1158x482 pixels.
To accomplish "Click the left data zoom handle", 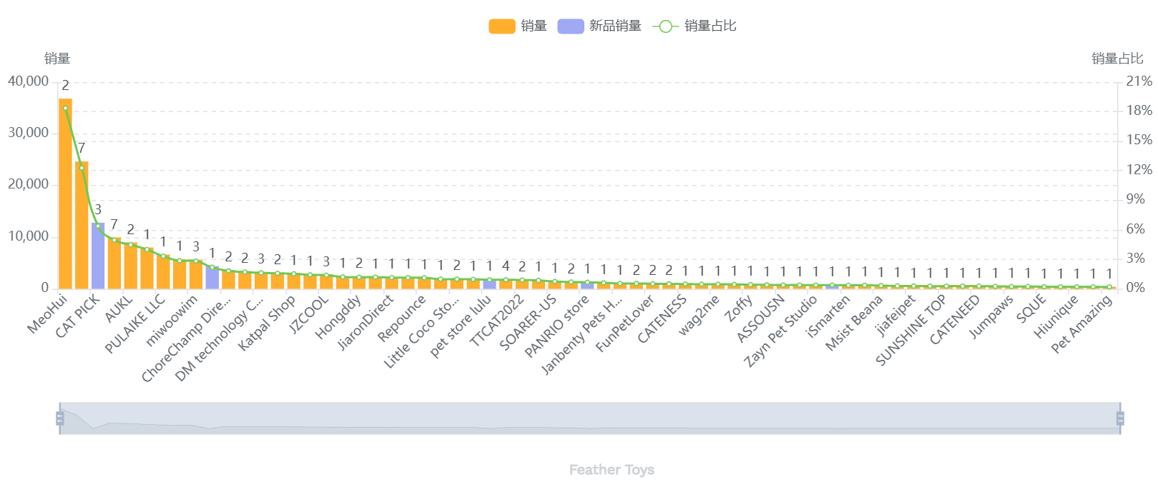I will pos(60,418).
